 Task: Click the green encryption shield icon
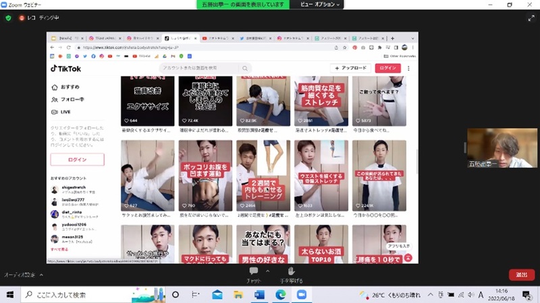click(8, 18)
